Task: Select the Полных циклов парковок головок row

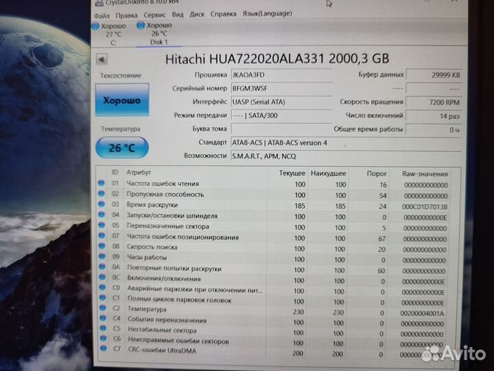Action: [x=274, y=301]
